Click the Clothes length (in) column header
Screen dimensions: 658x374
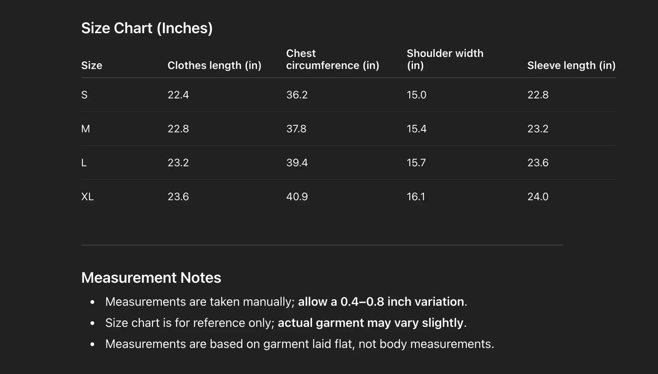tap(214, 65)
